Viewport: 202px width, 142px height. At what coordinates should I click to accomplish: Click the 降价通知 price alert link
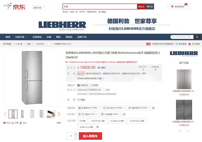102,68
